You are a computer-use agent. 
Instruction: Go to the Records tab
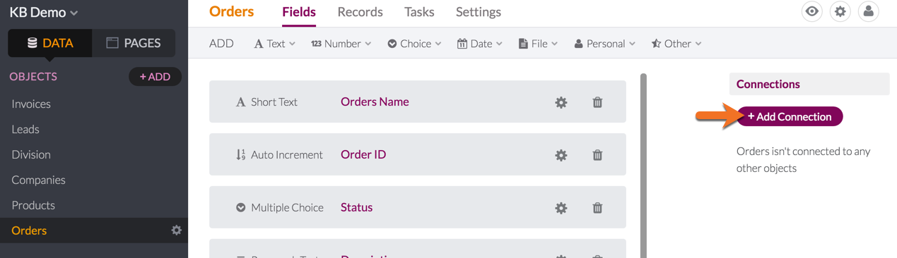tap(360, 12)
